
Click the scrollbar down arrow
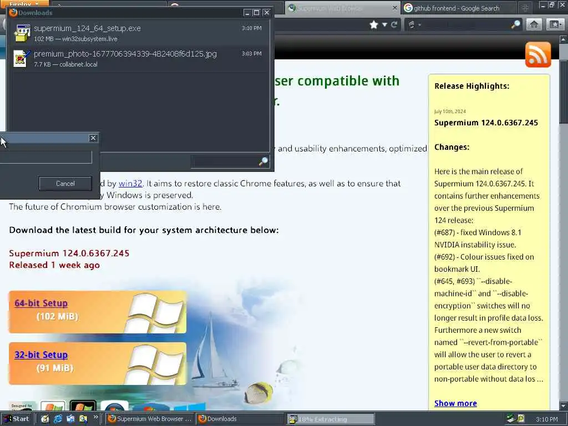pos(564,406)
